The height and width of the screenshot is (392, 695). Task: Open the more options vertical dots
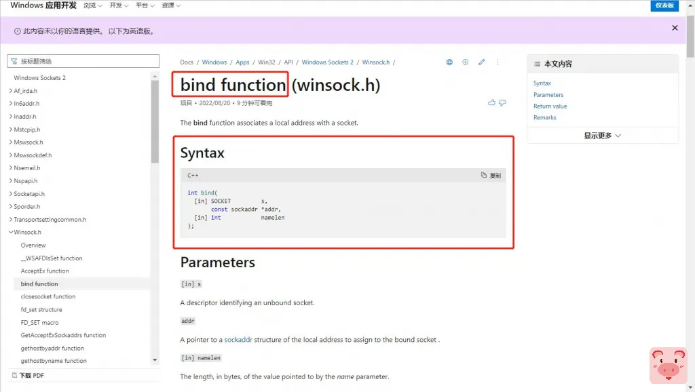(x=497, y=62)
